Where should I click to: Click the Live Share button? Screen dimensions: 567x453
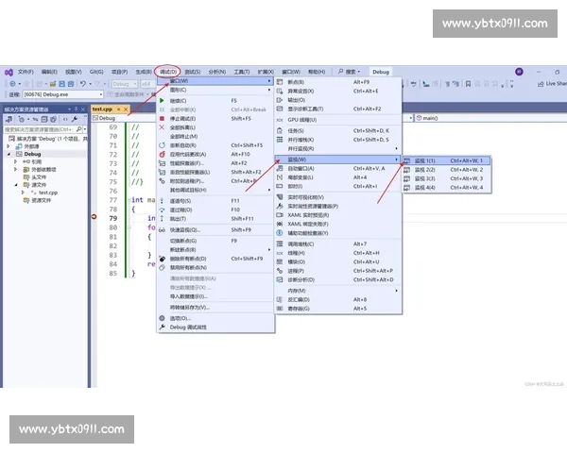(x=551, y=83)
